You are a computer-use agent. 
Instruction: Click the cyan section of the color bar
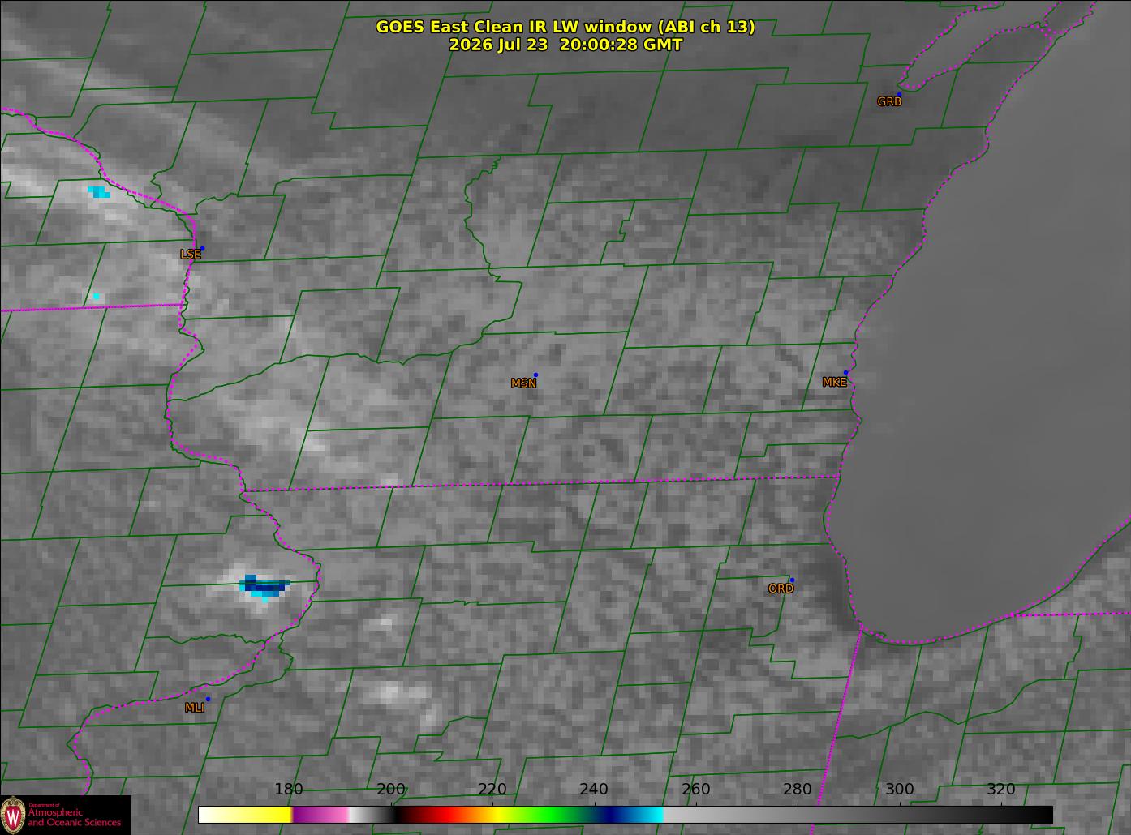pyautogui.click(x=647, y=815)
